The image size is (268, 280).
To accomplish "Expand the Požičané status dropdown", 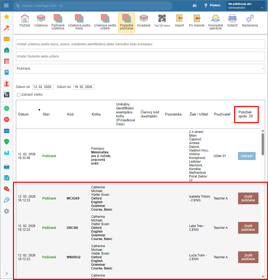I will (140, 69).
